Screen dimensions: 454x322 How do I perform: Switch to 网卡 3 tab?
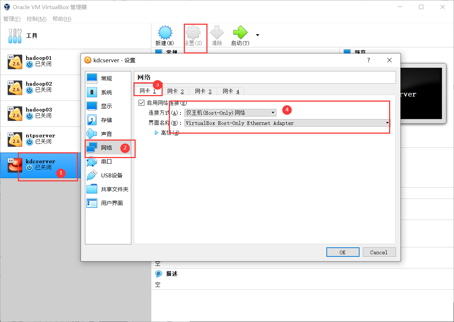(x=203, y=91)
